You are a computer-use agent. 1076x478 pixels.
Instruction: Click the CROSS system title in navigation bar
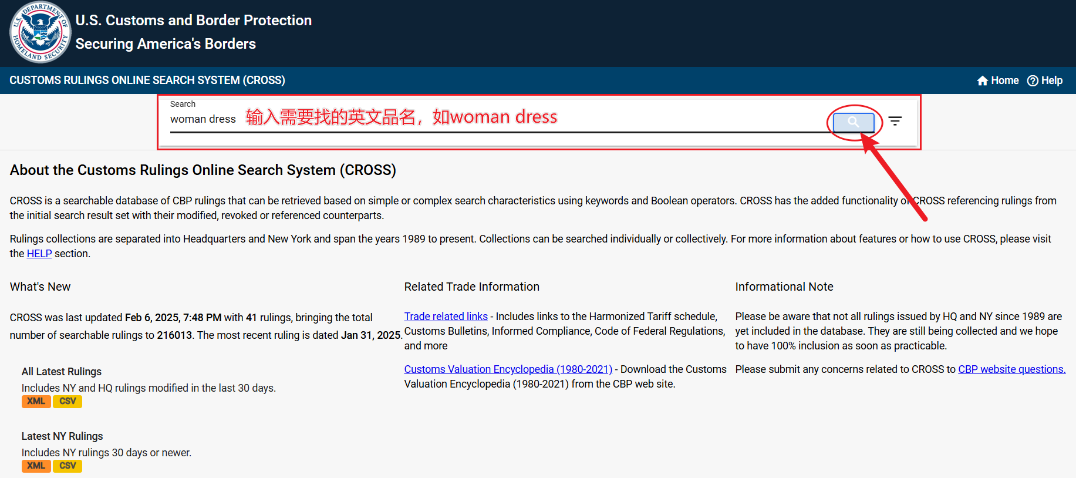click(147, 80)
